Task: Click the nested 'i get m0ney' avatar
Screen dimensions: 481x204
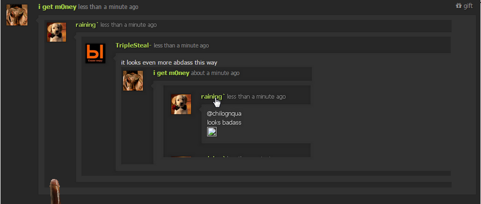Action: [x=133, y=81]
